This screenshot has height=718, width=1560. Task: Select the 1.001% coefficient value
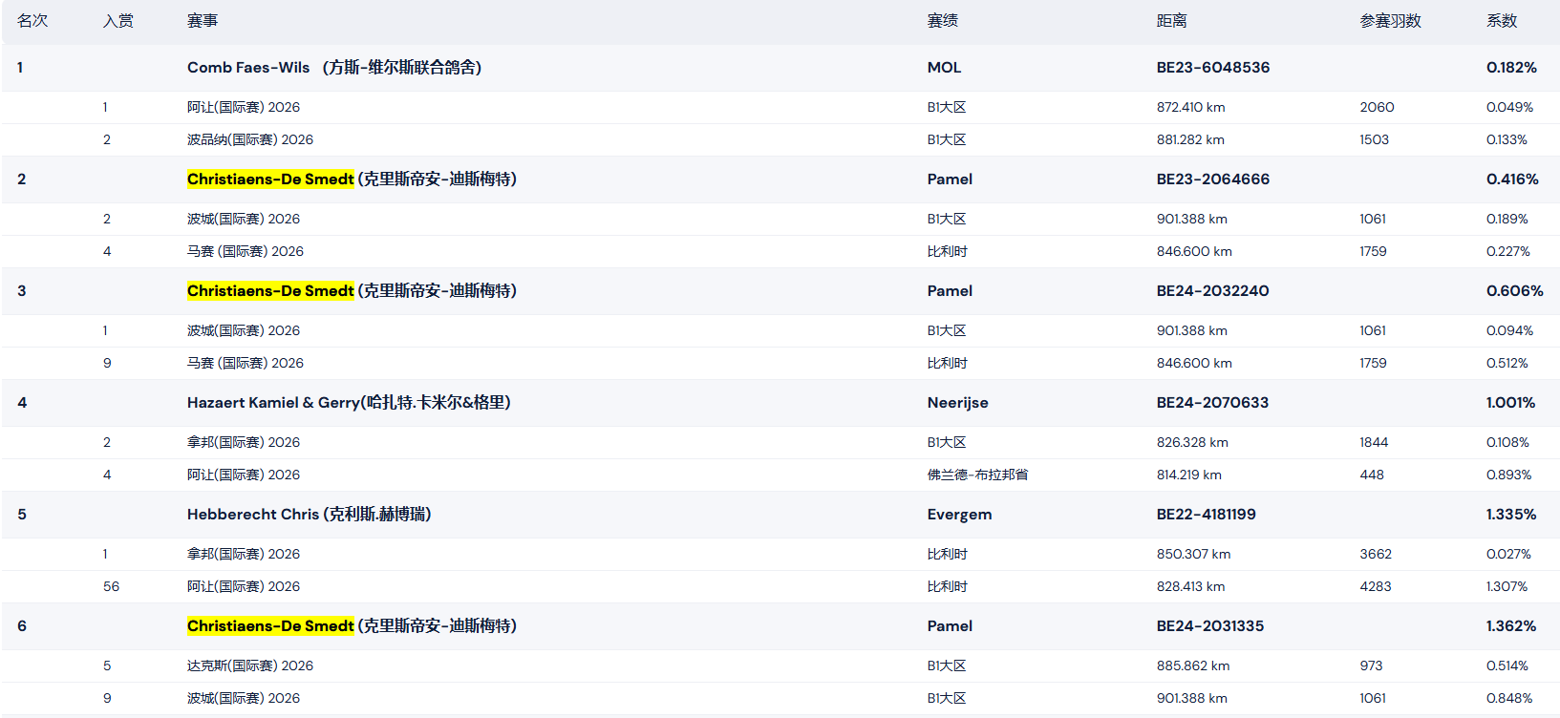[1511, 403]
